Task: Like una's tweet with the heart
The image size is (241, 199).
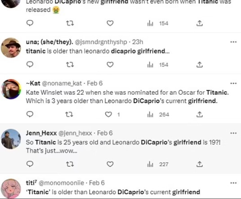Action: click(110, 65)
